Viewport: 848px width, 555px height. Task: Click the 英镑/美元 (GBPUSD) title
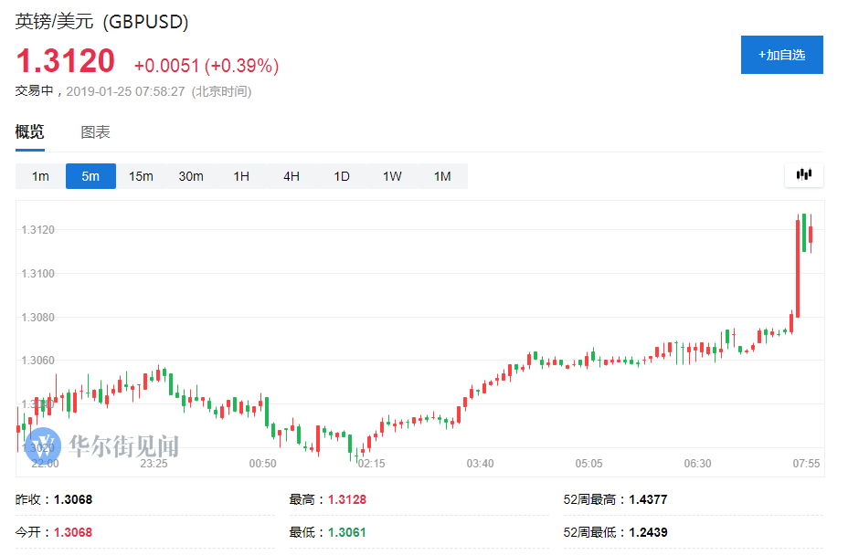coord(102,22)
